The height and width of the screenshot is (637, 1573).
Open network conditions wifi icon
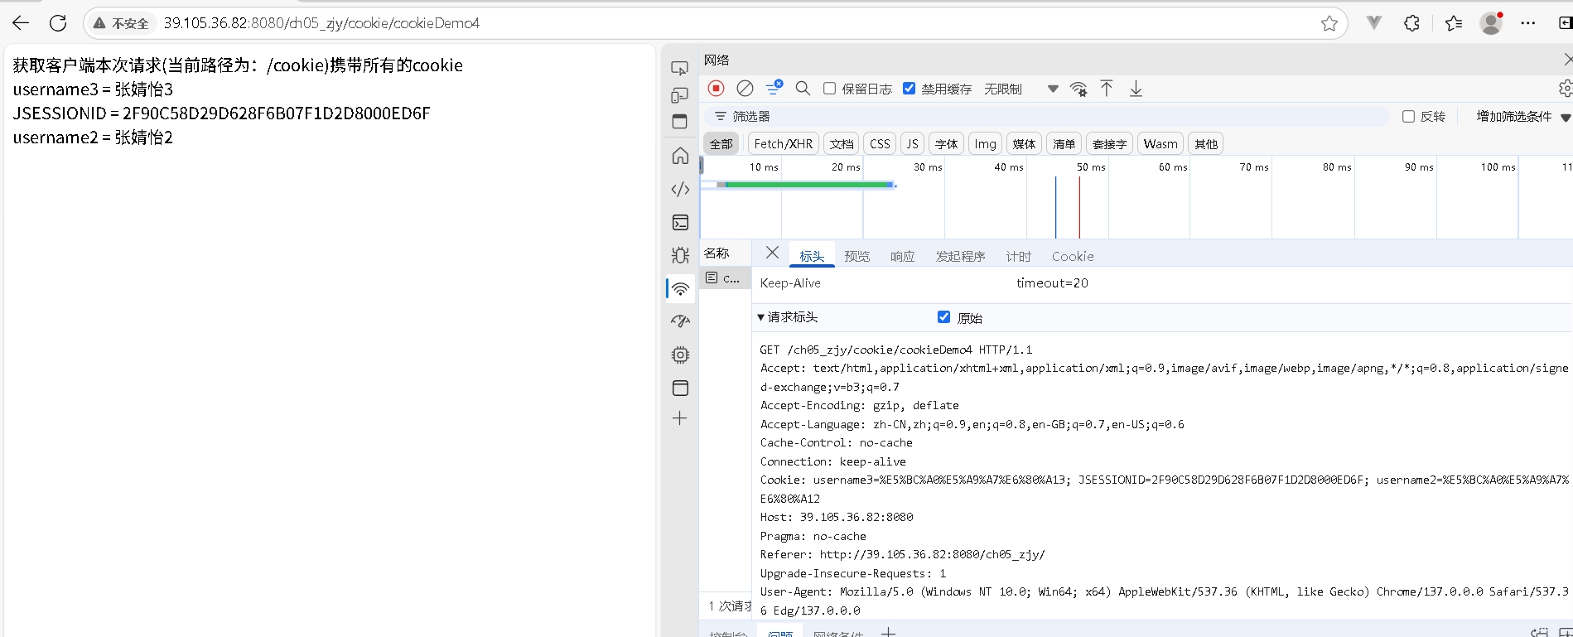1078,89
